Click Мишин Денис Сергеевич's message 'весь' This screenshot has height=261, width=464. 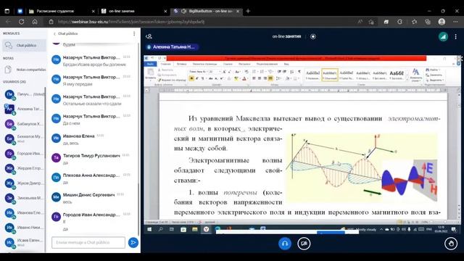pos(67,202)
